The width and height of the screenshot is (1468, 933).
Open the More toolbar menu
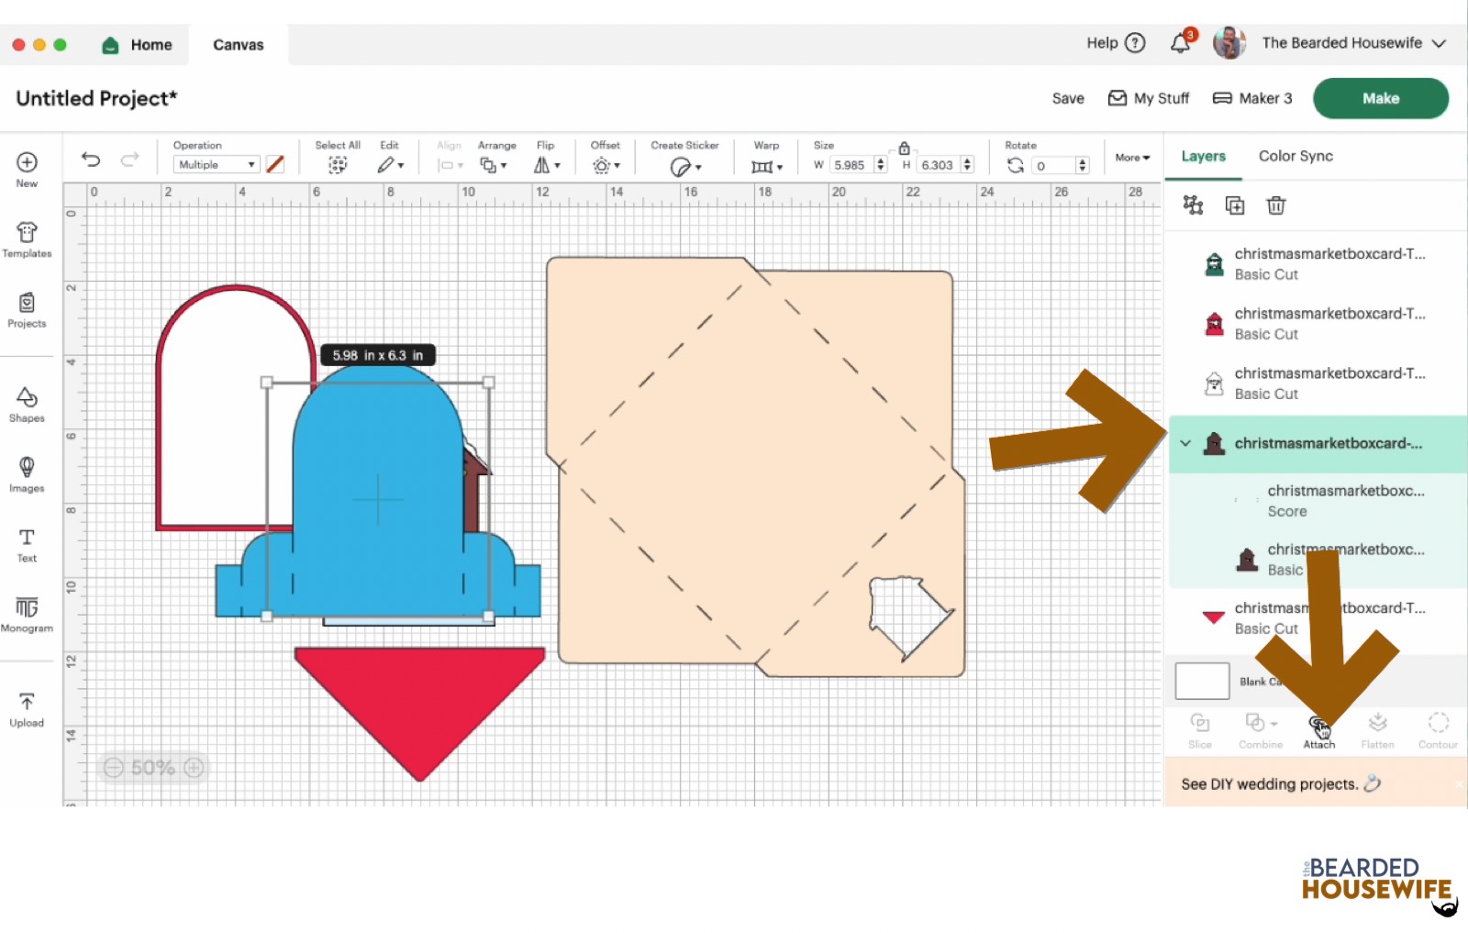[1132, 158]
